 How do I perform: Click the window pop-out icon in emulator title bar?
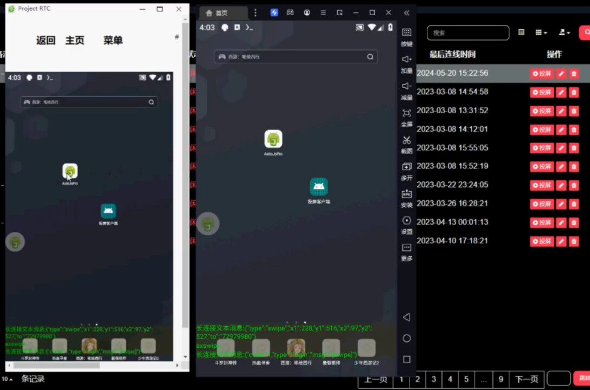click(x=339, y=12)
